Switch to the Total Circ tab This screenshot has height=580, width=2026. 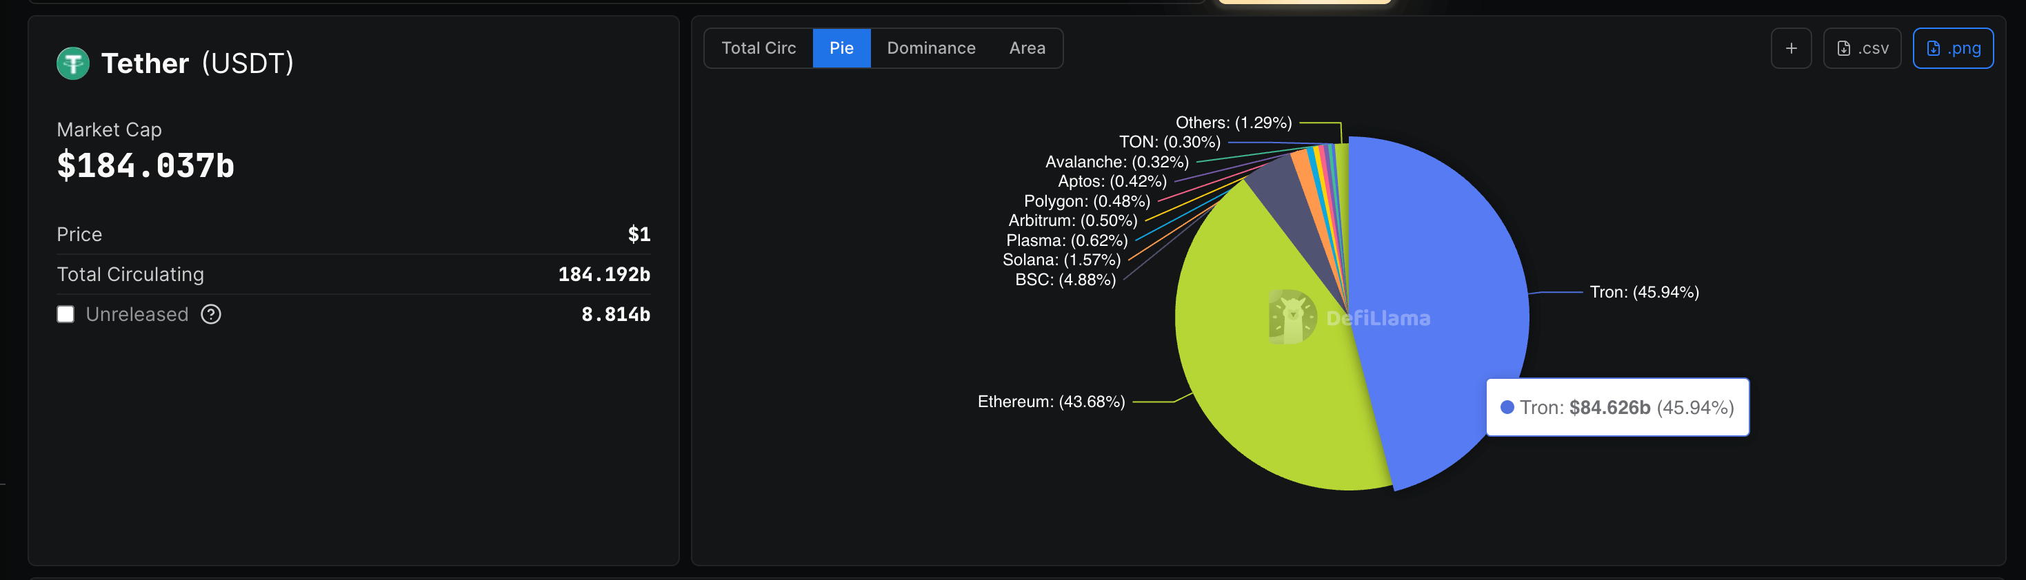point(758,49)
